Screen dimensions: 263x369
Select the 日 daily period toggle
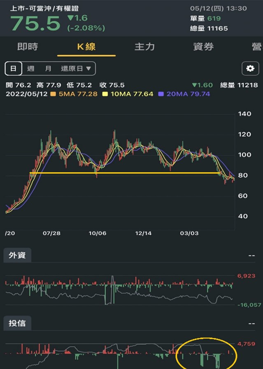pyautogui.click(x=13, y=68)
